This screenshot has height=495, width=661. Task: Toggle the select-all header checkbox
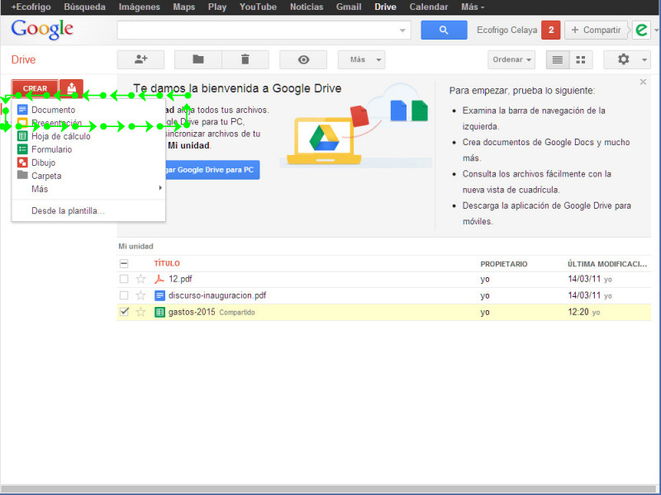(124, 263)
